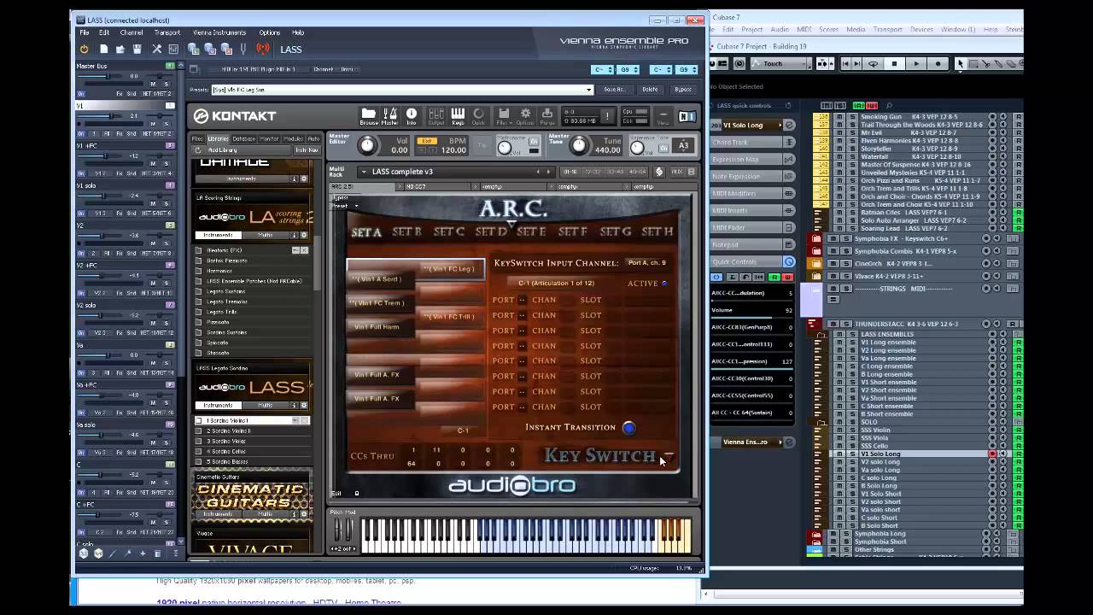Image resolution: width=1093 pixels, height=615 pixels.
Task: Open the Vienna Instruments menu
Action: click(219, 32)
